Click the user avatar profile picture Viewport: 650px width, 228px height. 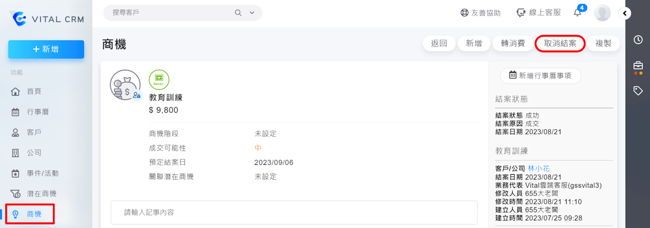pyautogui.click(x=602, y=13)
